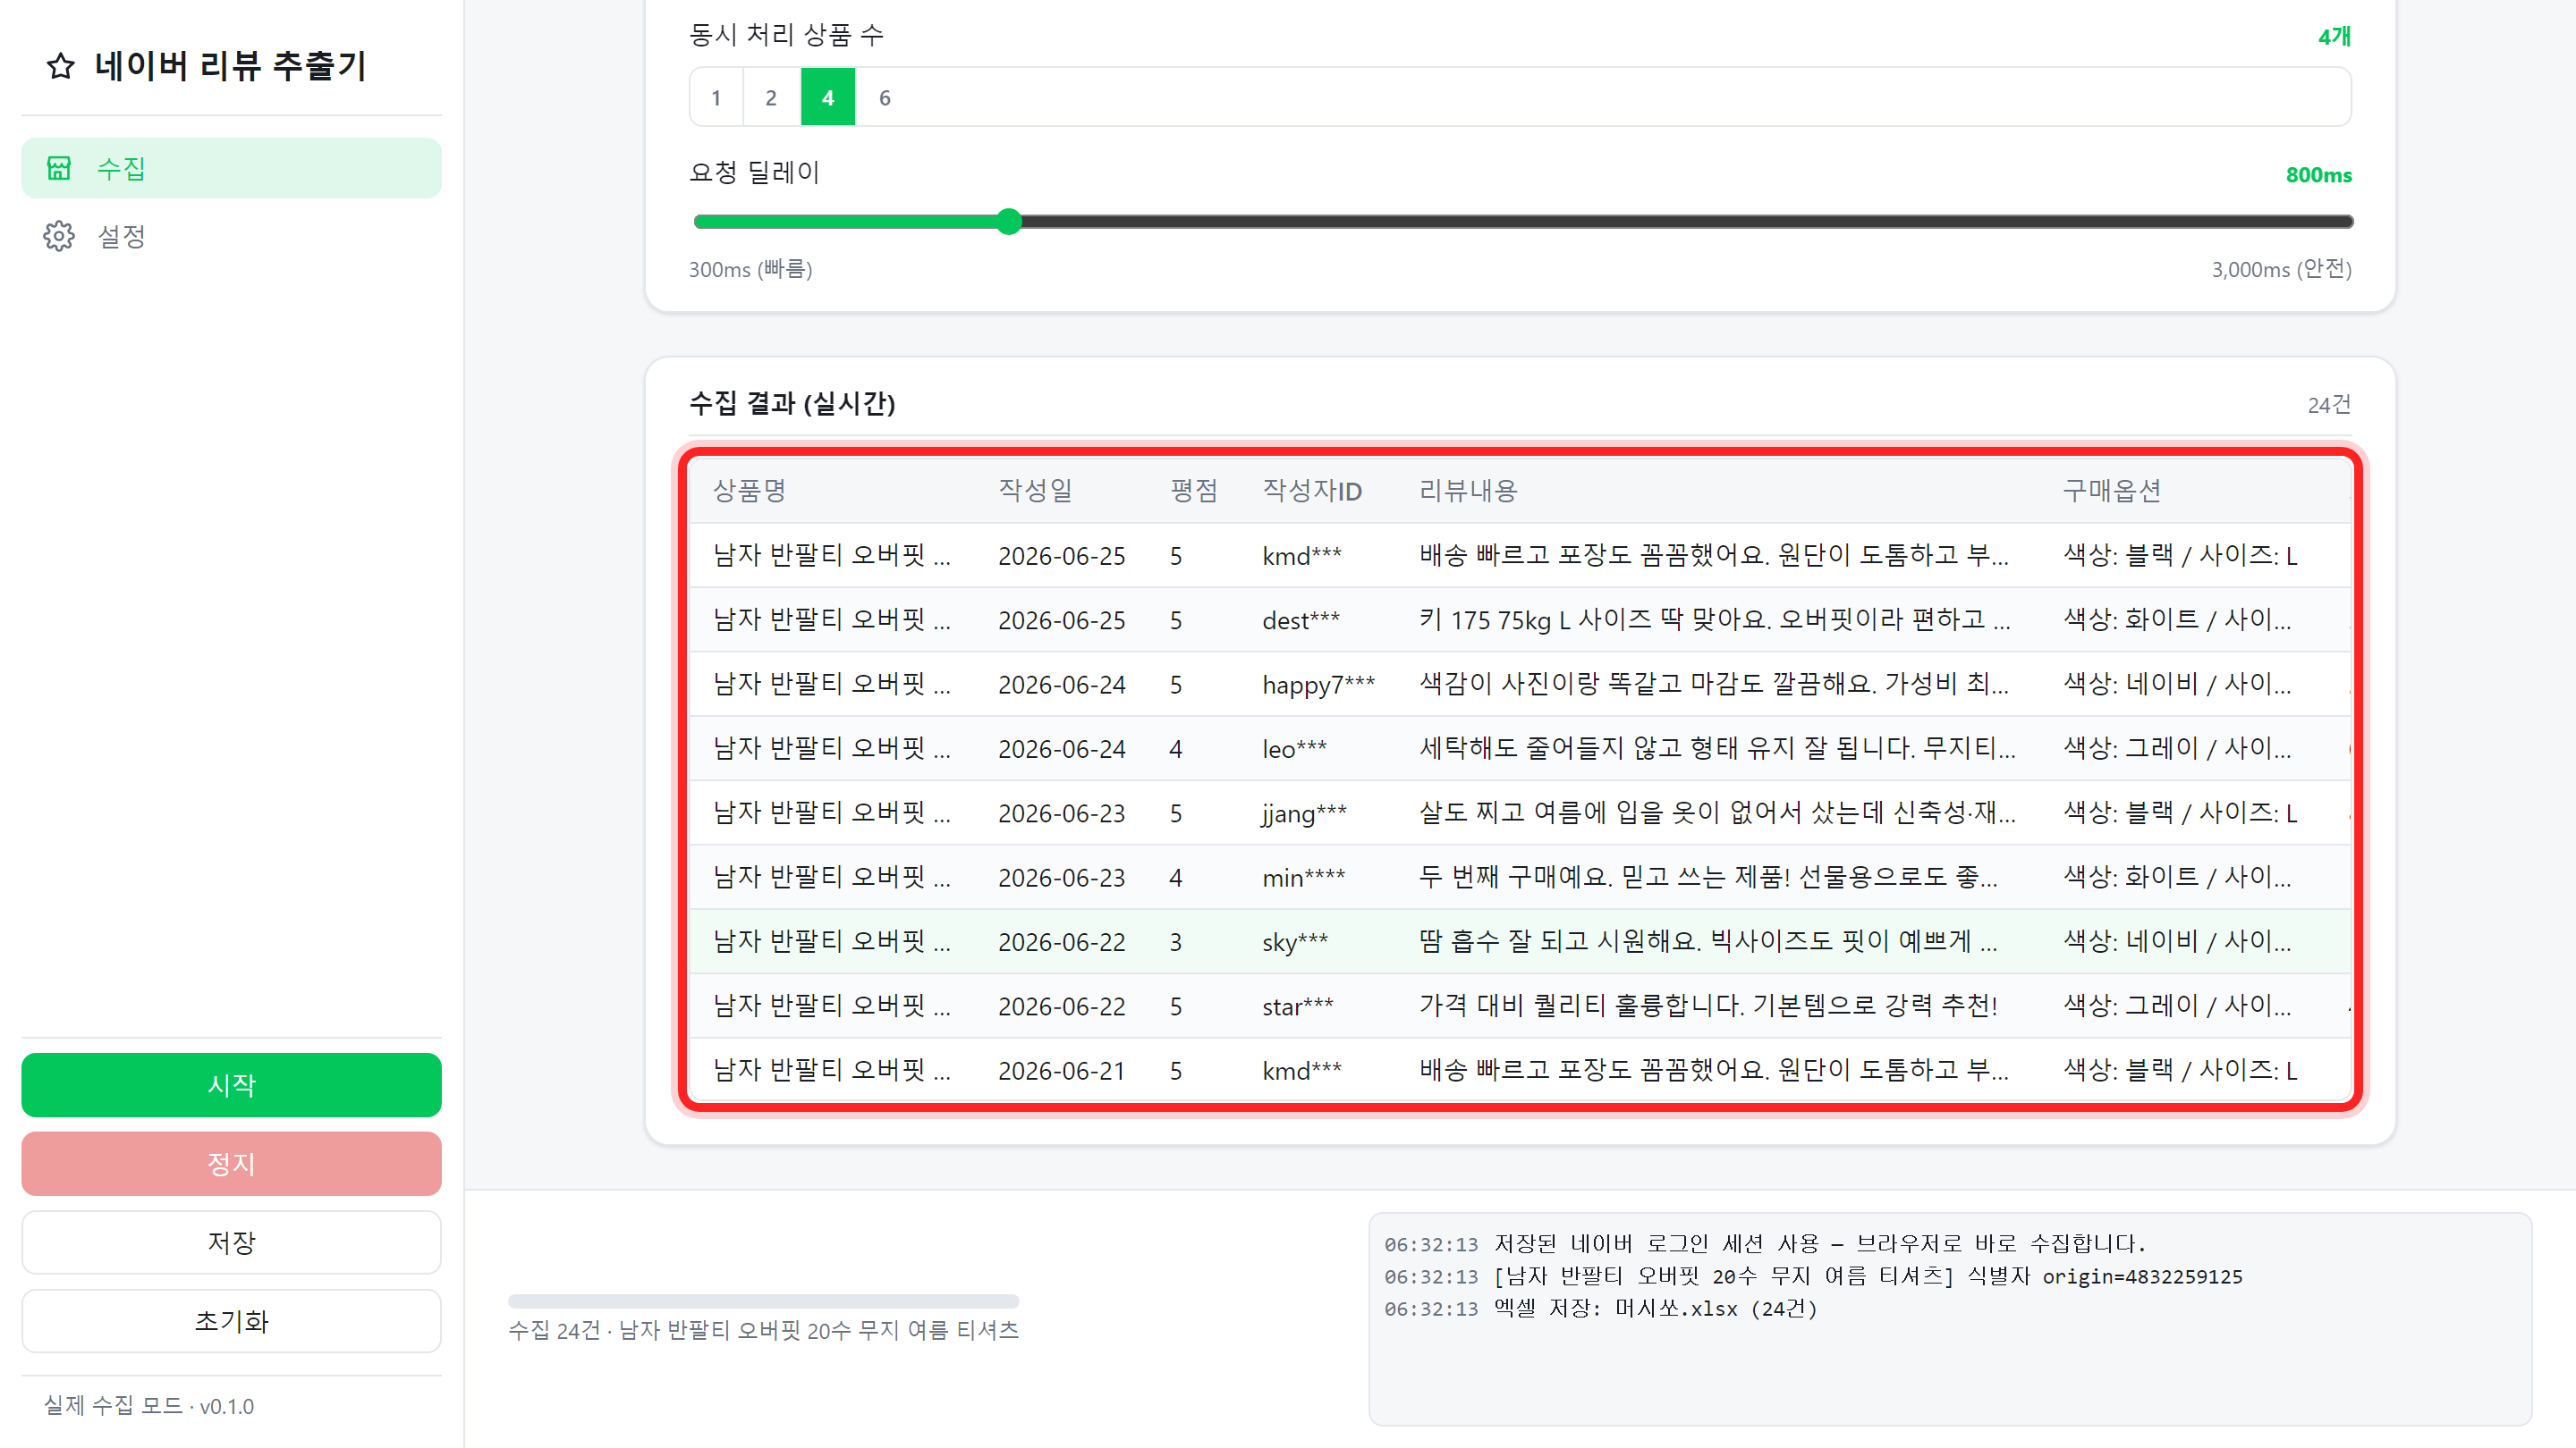The width and height of the screenshot is (2576, 1448).
Task: Set concurrent products to 6
Action: point(885,97)
